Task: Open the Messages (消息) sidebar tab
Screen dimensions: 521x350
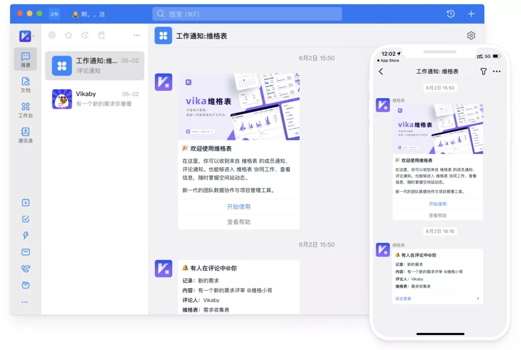Action: click(x=25, y=59)
